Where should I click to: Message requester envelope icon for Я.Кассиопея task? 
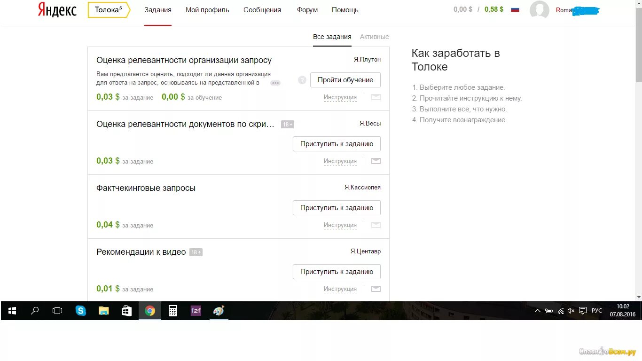(x=376, y=225)
